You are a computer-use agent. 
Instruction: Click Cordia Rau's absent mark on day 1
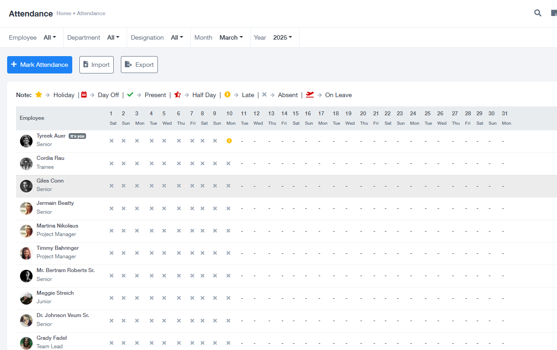(x=111, y=163)
